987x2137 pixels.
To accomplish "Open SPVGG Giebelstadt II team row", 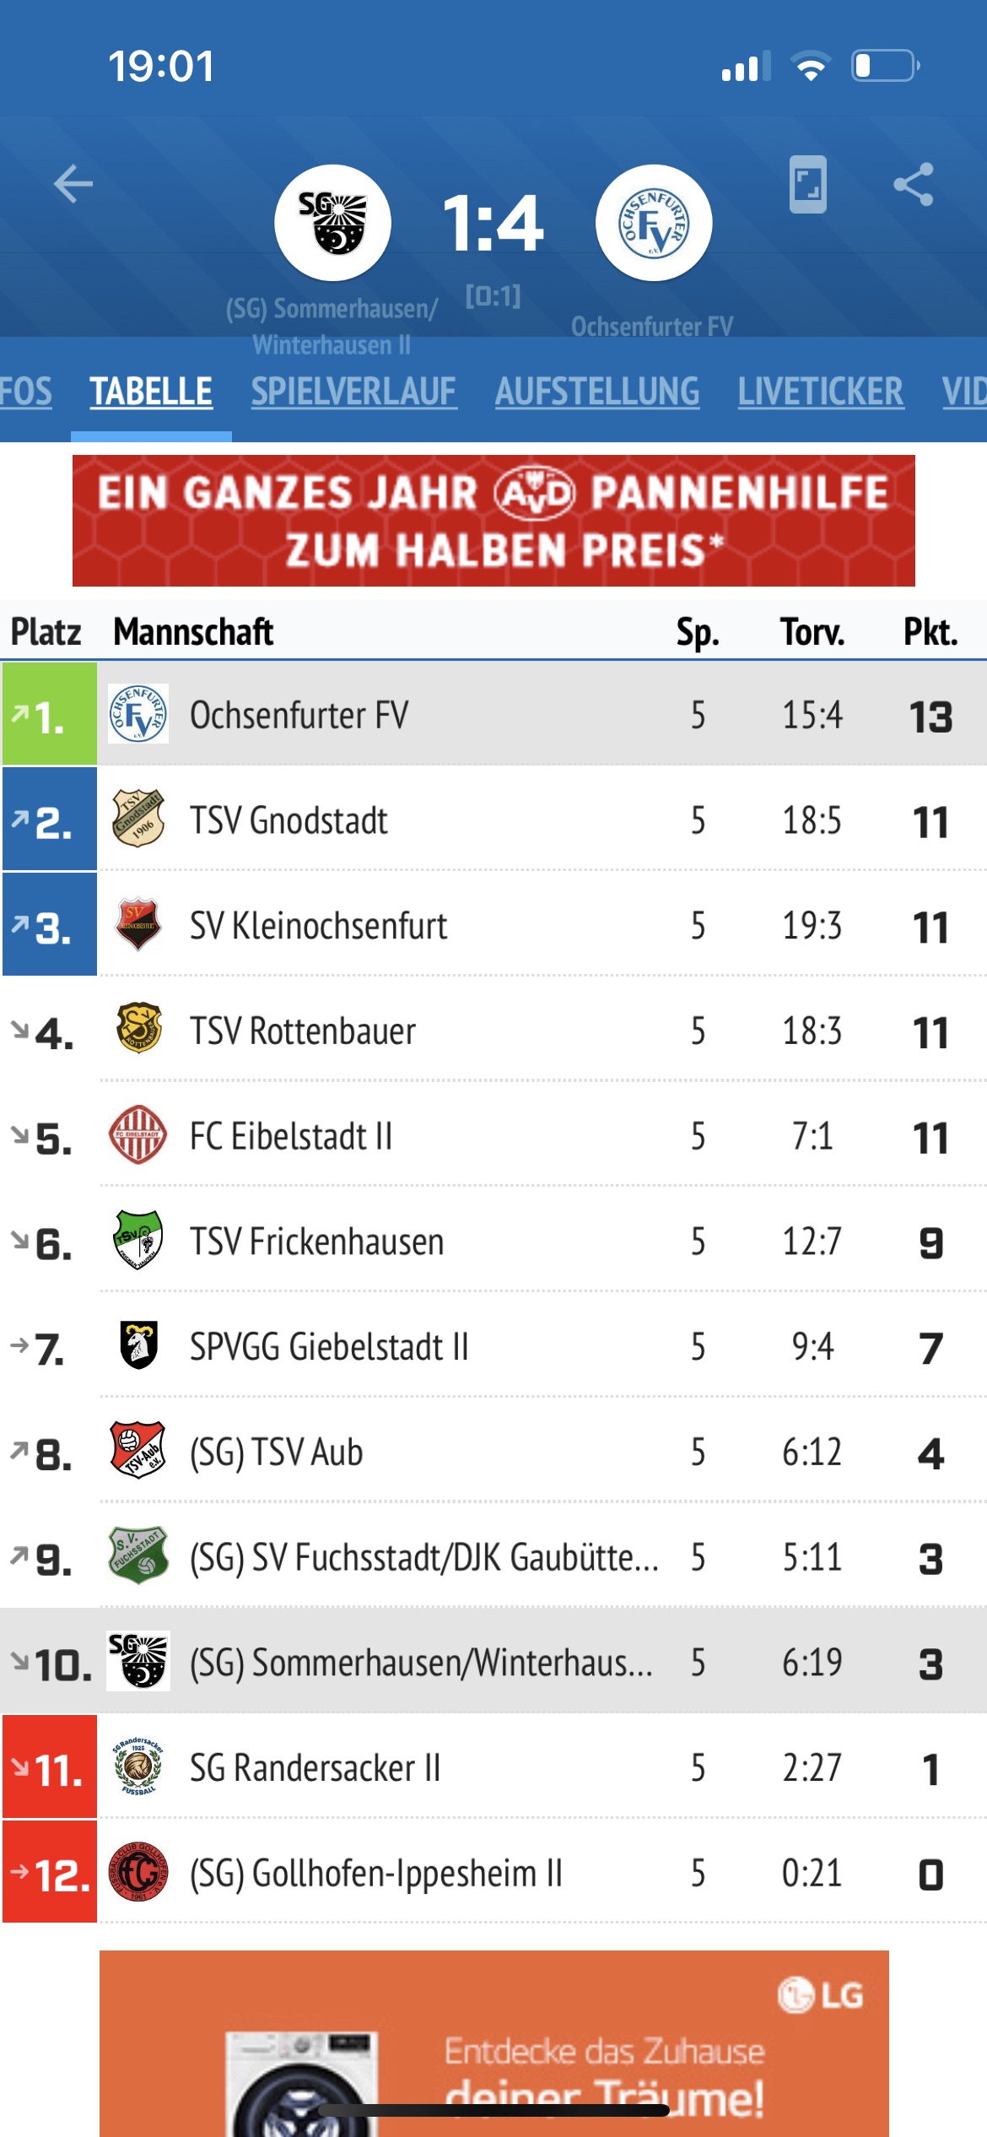I will (x=493, y=1345).
